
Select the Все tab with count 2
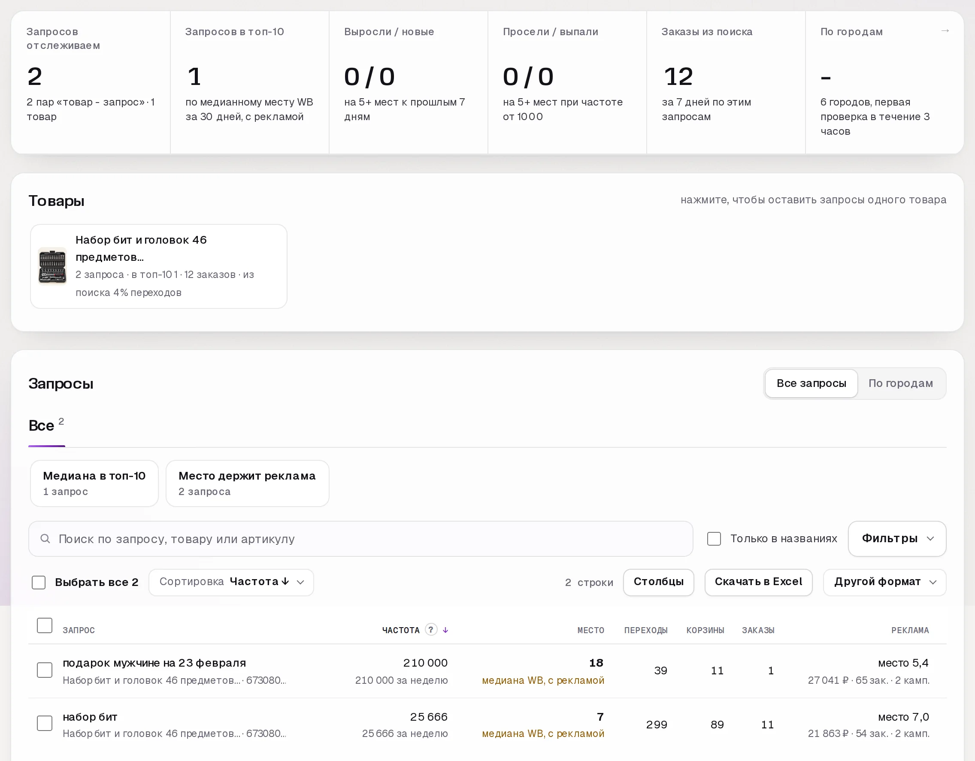click(x=46, y=426)
